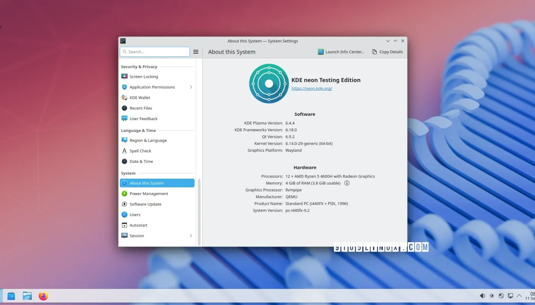Click inside the Search field
Viewport: 535px width, 305px height.
coord(154,51)
